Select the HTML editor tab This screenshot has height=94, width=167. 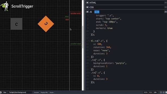pos(93,3)
